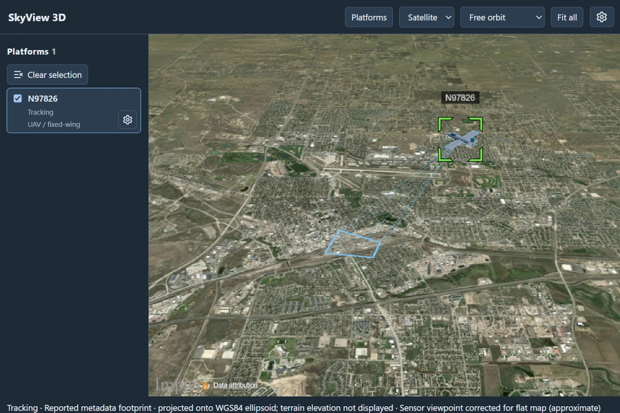
Task: Click the SkyView 3D title
Action: [37, 17]
